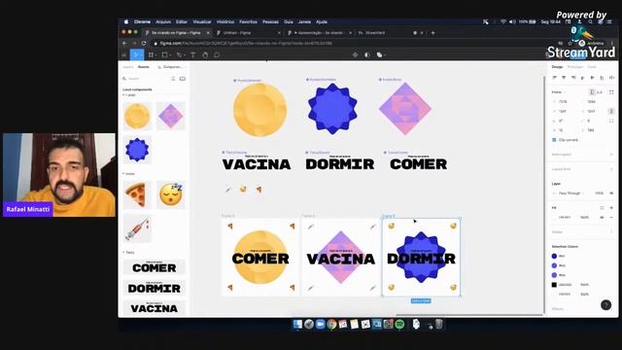The height and width of the screenshot is (350, 622).
Task: Click the lightest purple selection color swatch
Action: (x=554, y=275)
